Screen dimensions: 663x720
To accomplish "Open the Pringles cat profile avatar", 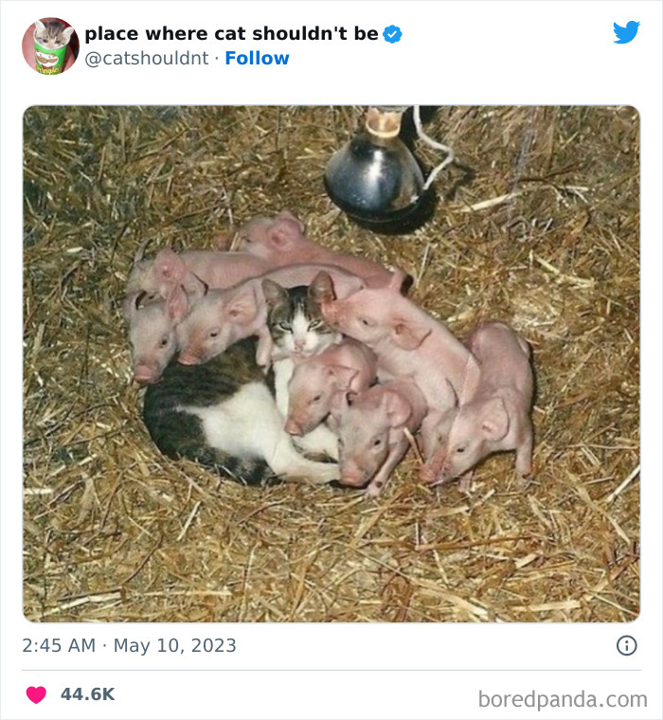I will 50,45.
